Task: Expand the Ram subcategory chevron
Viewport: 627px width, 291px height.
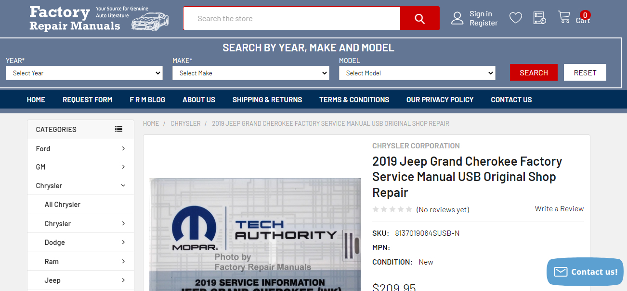Action: tap(123, 261)
